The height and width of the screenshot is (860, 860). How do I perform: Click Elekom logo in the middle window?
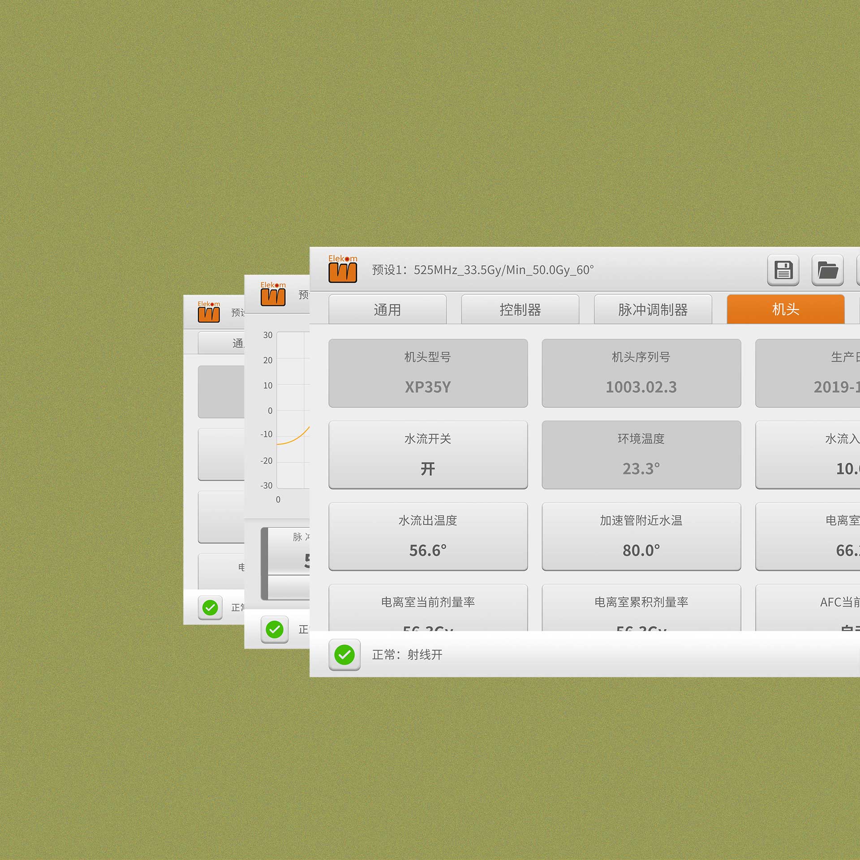273,294
